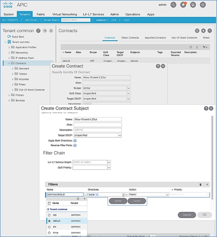This screenshot has width=217, height=237.
Task: Click the help icon in Create Contract Subject
Action: 206,108
